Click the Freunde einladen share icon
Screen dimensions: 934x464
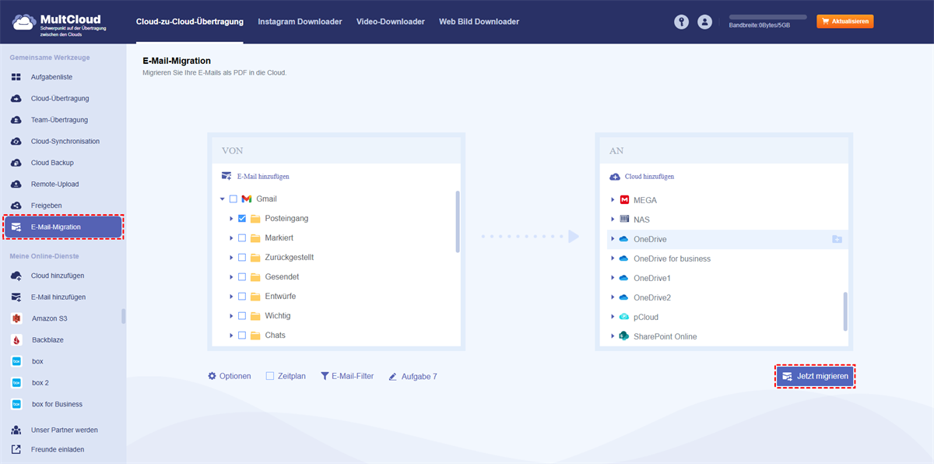[x=16, y=449]
